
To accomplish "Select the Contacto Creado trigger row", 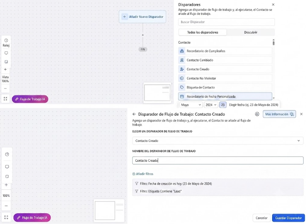I will (225, 69).
